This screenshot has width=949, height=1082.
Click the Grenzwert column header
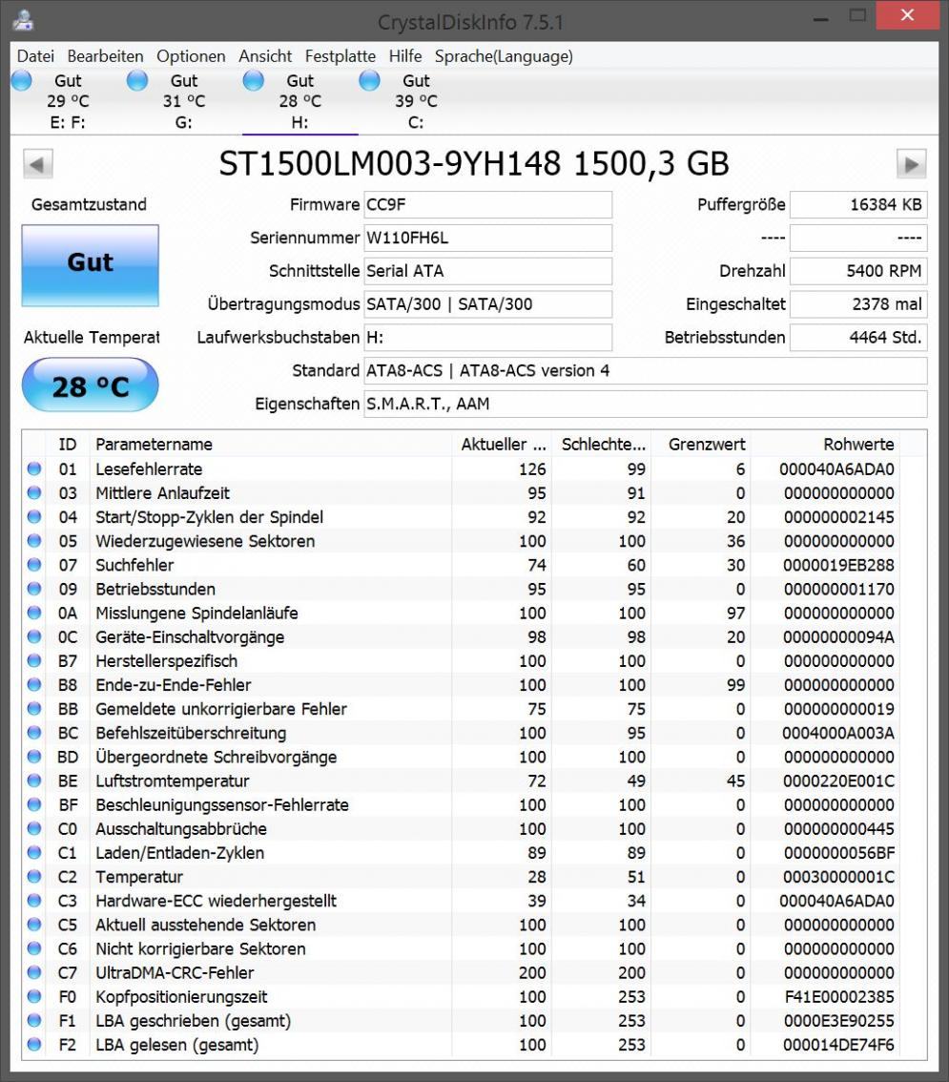[x=700, y=445]
